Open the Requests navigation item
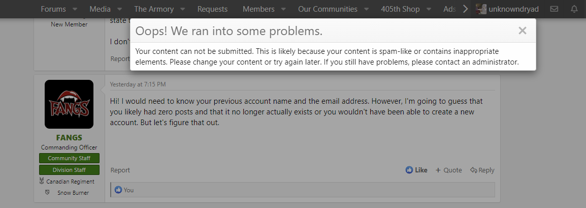586x208 pixels. pyautogui.click(x=212, y=9)
